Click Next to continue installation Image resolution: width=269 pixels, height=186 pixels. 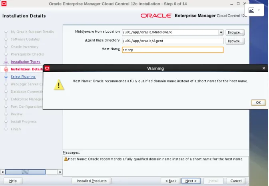(191, 181)
